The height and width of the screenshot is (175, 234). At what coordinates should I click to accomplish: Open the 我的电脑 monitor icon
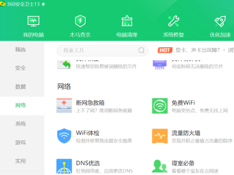[33, 21]
